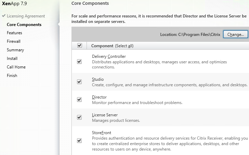Click the Component column header
Viewport: 249px width, 155px height.
pos(102,46)
